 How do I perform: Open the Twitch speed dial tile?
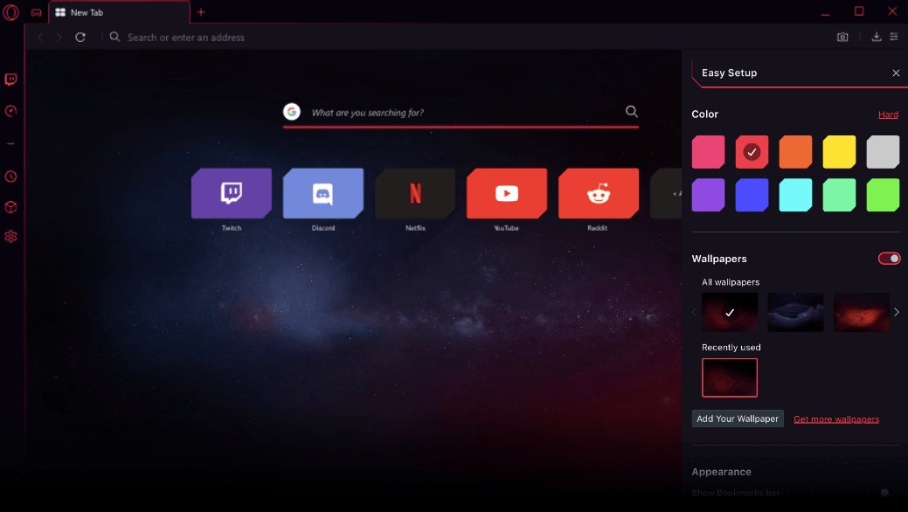point(231,193)
